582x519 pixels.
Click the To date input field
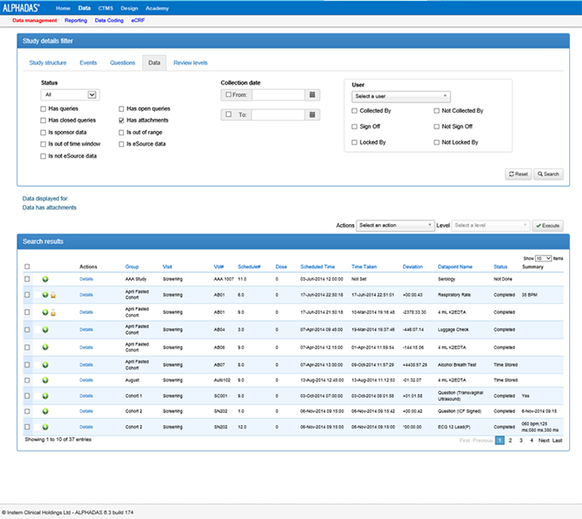[x=278, y=115]
